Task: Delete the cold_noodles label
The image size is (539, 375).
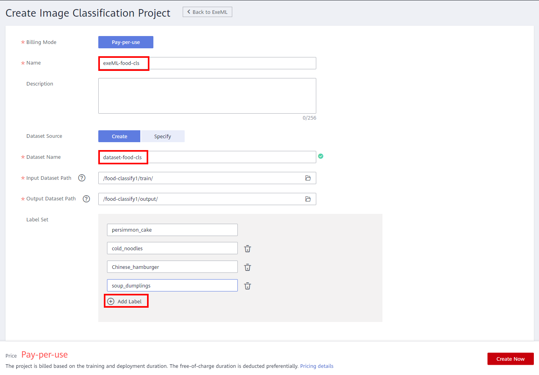Action: pyautogui.click(x=247, y=249)
